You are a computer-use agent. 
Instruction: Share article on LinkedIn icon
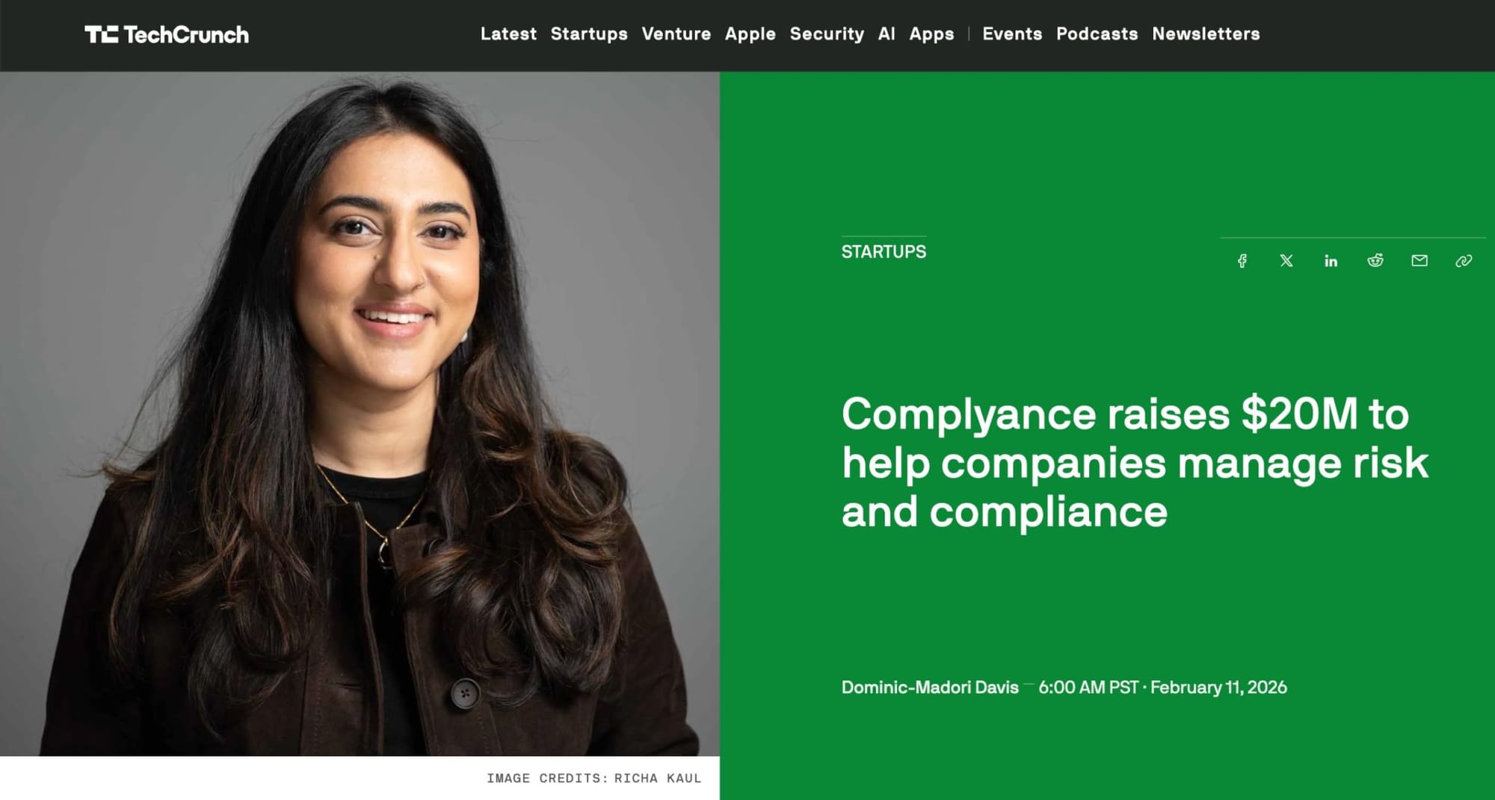(x=1331, y=261)
